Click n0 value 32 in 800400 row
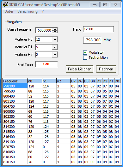The height and width of the screenshot is (167, 123). tap(35, 96)
